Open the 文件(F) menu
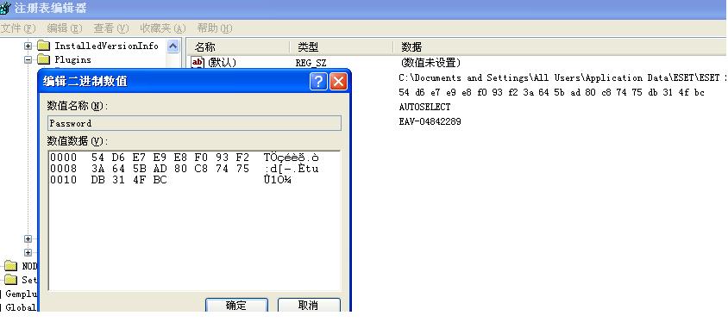This screenshot has width=728, height=328. pos(17,28)
